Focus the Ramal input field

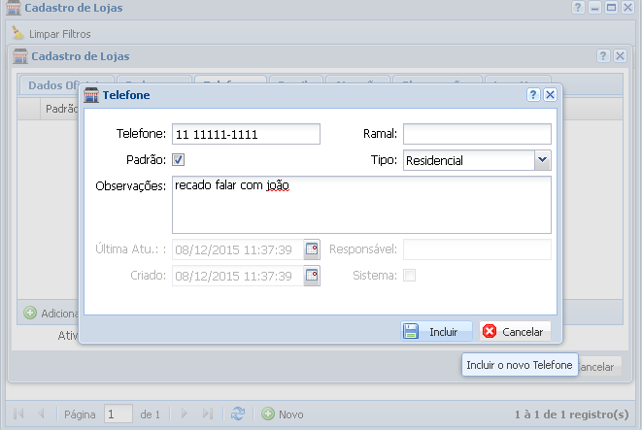[476, 134]
